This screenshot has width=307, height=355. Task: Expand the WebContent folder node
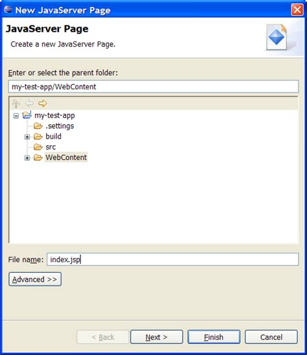(x=27, y=158)
